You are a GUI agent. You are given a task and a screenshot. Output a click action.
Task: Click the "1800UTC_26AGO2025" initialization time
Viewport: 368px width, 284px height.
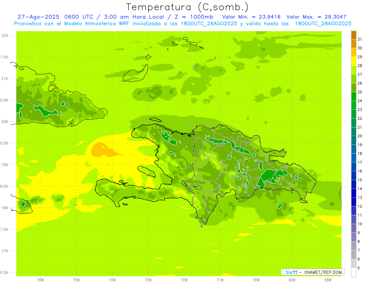[209, 24]
